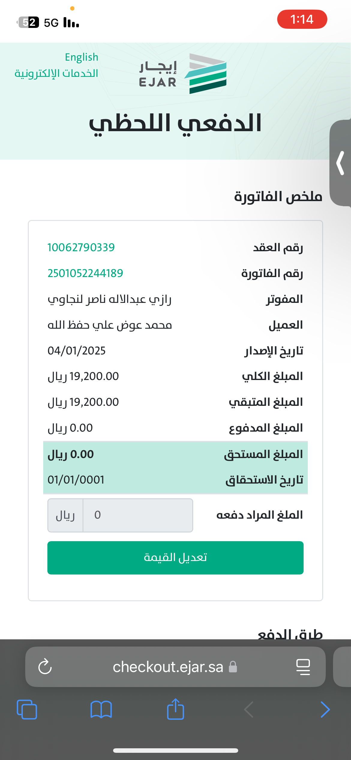The height and width of the screenshot is (760, 351).
Task: Tap the ريال currency label box
Action: (65, 515)
